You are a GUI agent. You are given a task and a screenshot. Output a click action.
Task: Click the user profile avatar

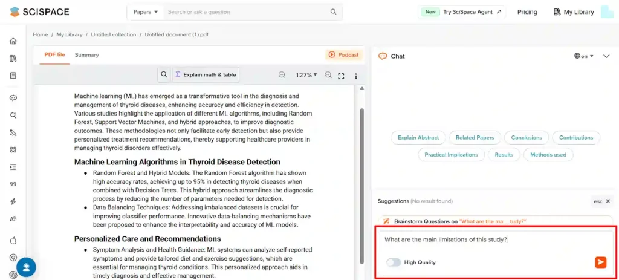tap(607, 12)
